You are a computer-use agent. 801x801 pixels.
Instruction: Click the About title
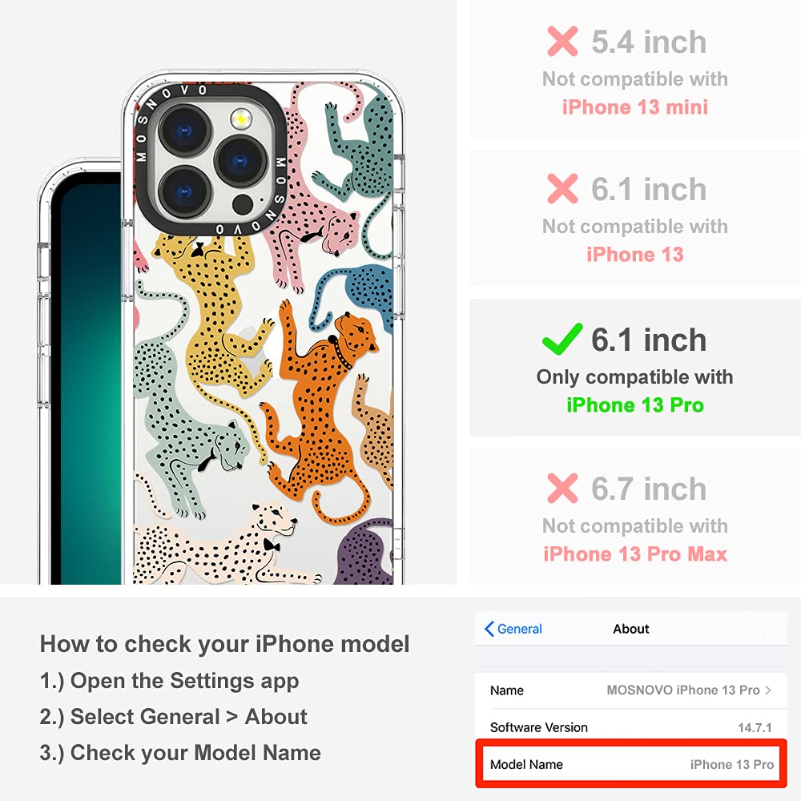tap(631, 629)
